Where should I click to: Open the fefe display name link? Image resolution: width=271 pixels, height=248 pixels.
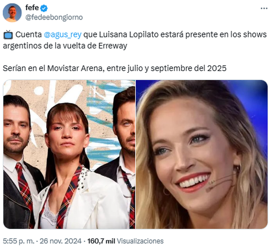pos(32,8)
